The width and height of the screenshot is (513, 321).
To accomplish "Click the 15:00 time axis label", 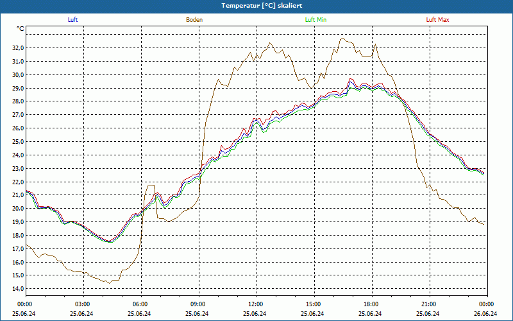I will (x=312, y=304).
